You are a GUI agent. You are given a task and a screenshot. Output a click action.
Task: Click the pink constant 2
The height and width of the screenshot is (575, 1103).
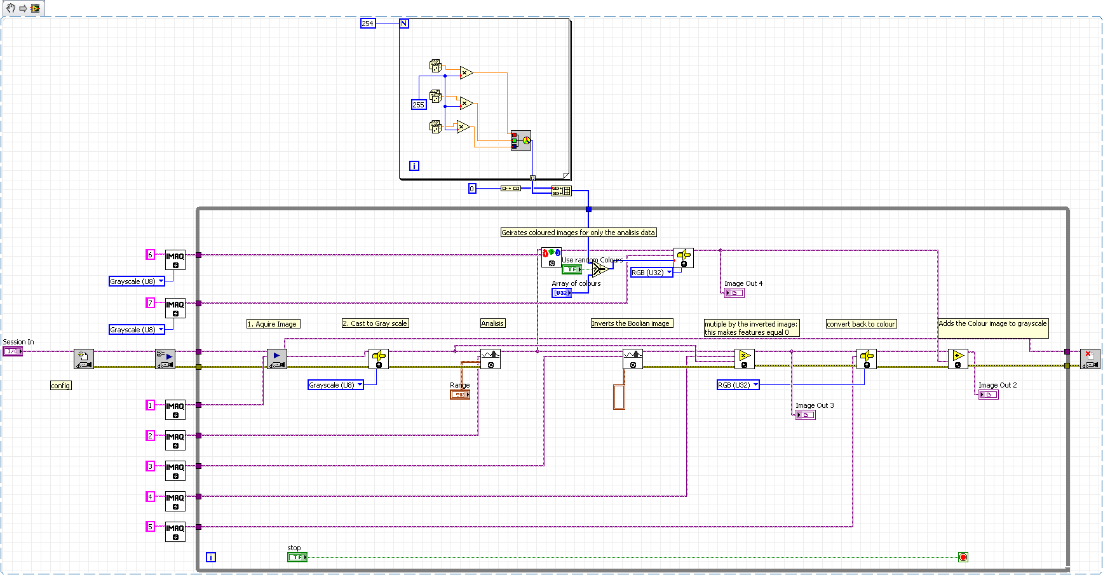pos(151,435)
